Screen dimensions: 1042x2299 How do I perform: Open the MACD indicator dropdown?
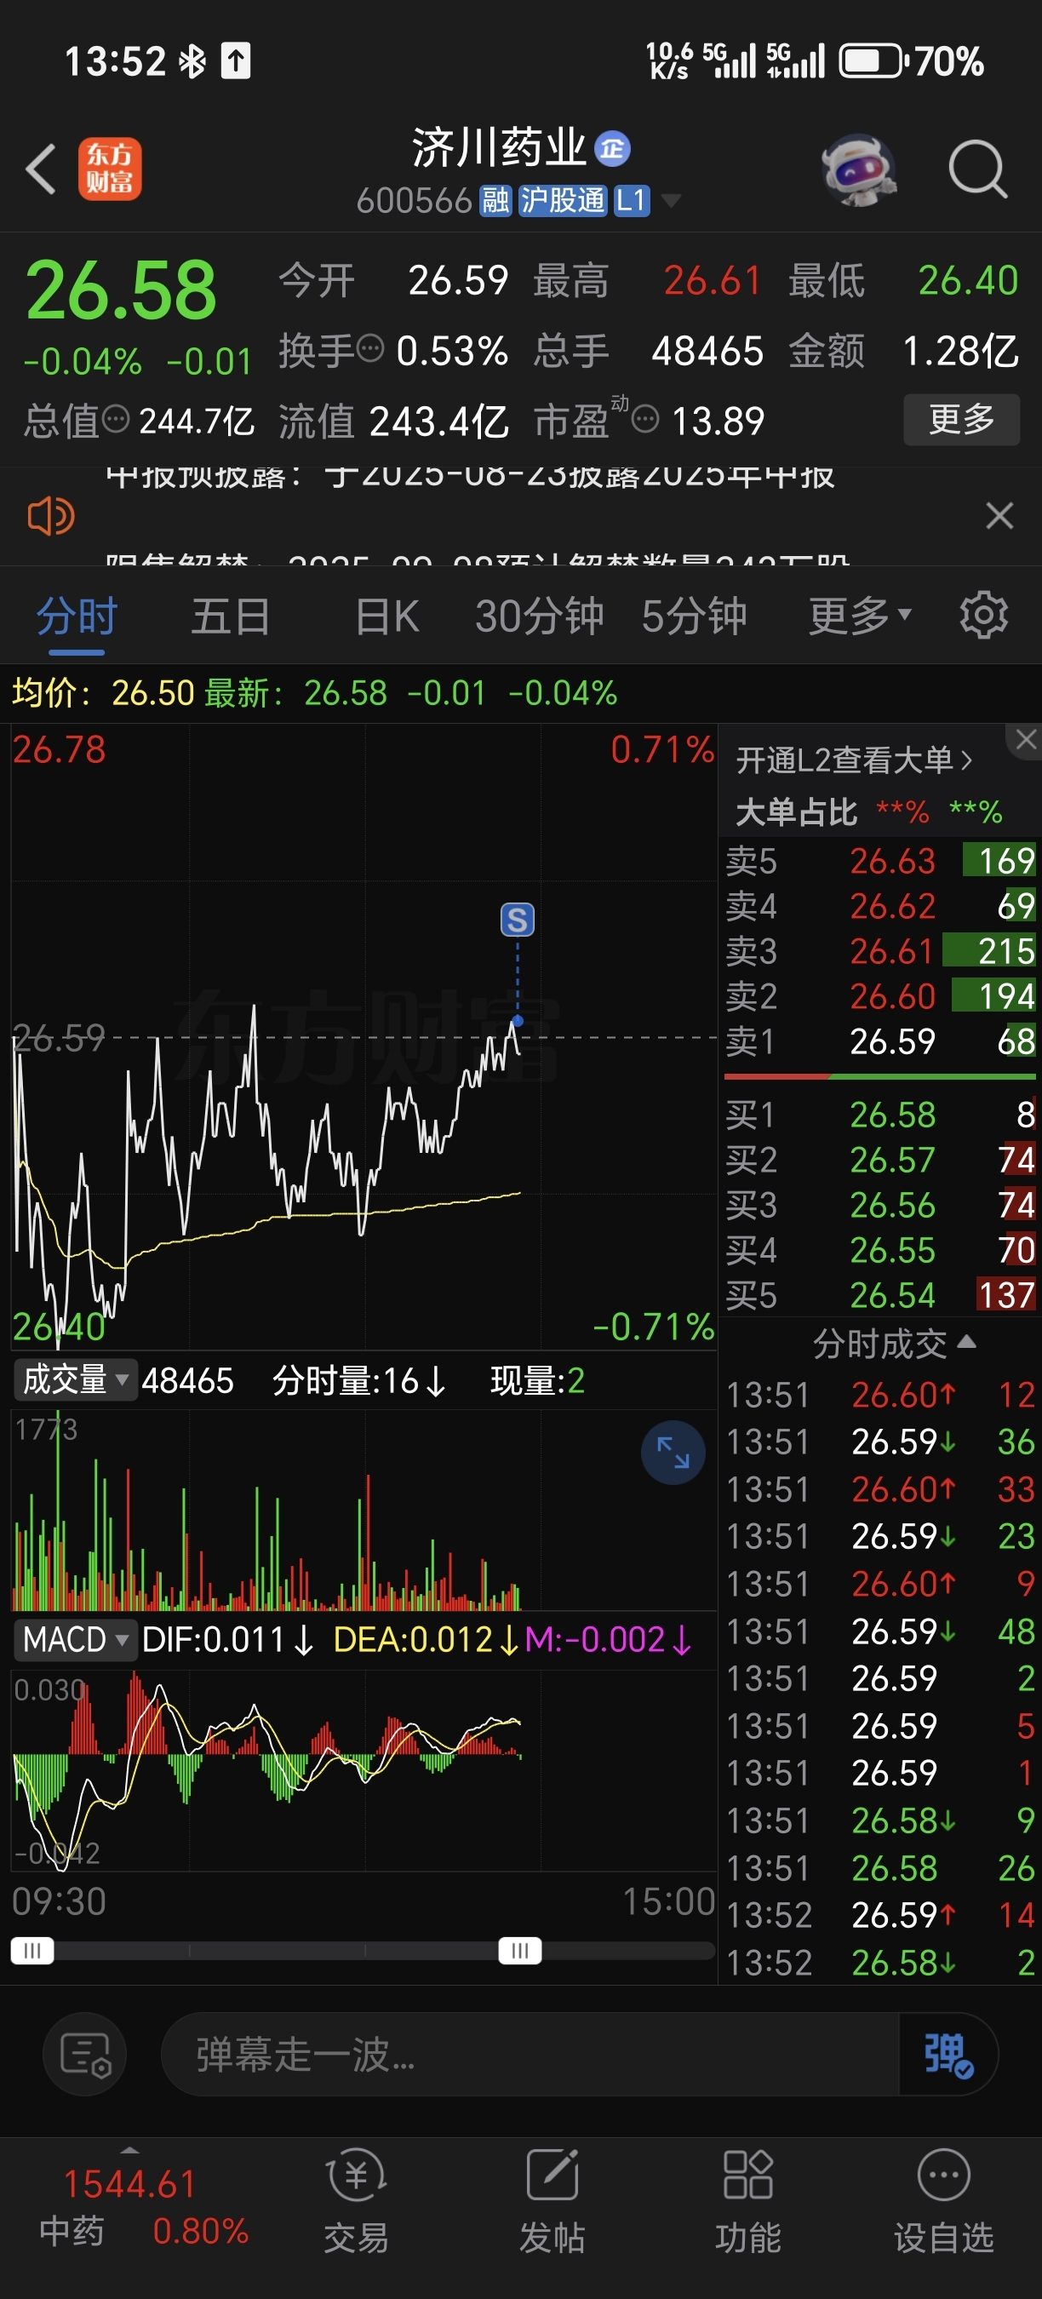75,1639
